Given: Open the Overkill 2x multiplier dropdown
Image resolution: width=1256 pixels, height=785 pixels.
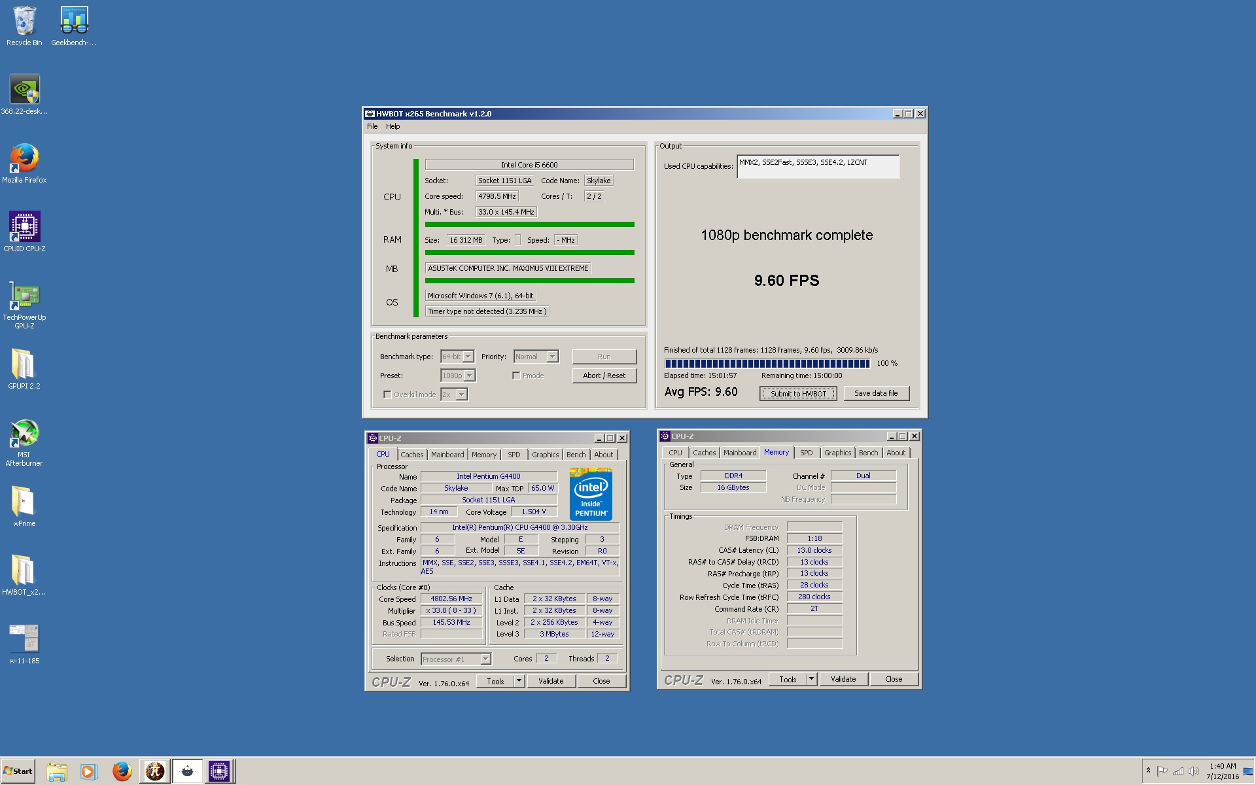Looking at the screenshot, I should pyautogui.click(x=462, y=394).
